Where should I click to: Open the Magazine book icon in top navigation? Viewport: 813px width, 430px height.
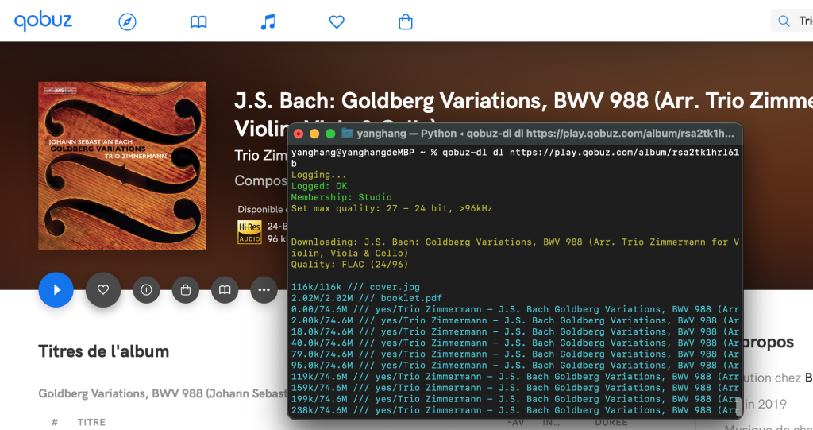198,21
